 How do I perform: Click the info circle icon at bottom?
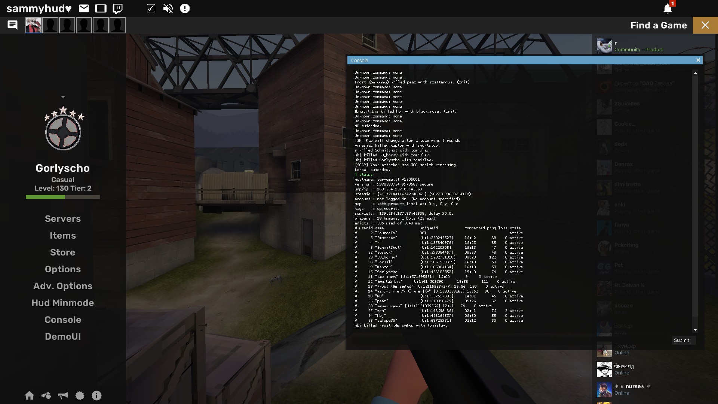click(96, 395)
